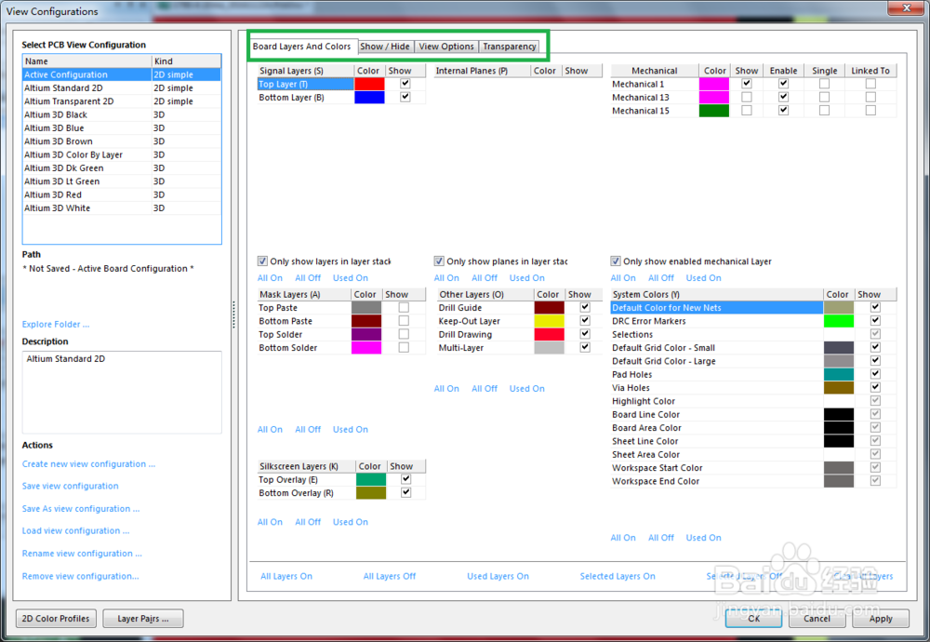Screen dimensions: 930x642
Task: Click the Name column header
Action: pos(87,61)
